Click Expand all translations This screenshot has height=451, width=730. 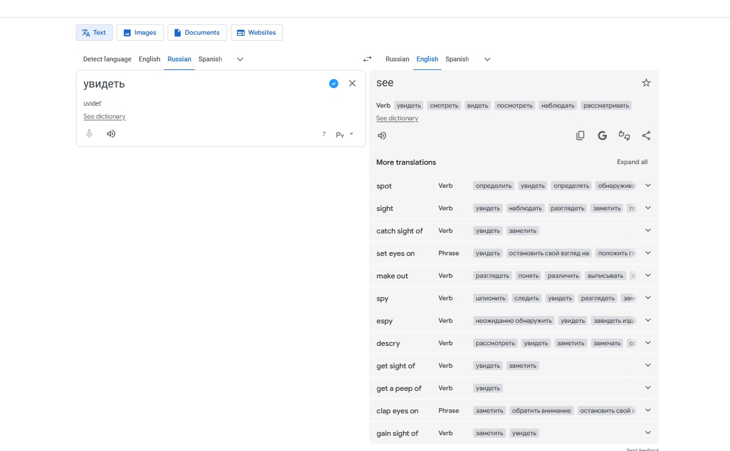(x=632, y=162)
